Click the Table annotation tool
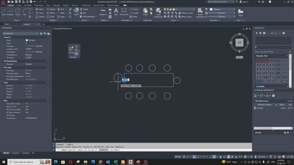The image size is (294, 165). pyautogui.click(x=133, y=16)
